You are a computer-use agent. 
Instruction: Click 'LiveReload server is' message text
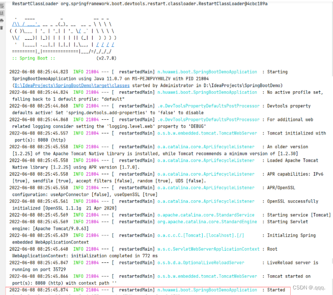293,262
